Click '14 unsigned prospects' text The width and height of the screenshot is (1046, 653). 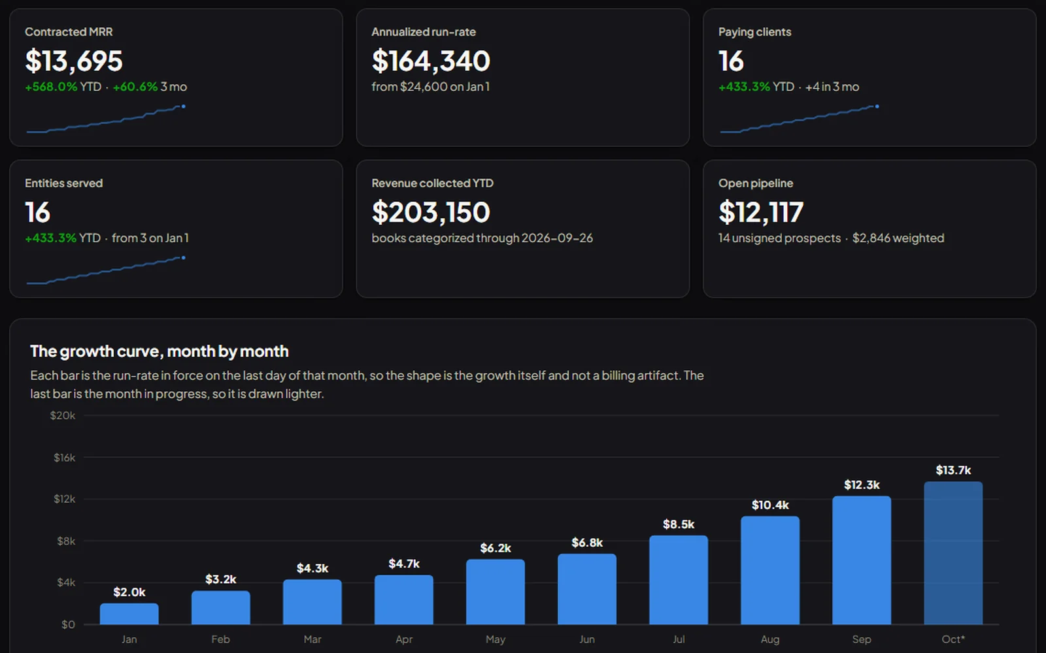click(x=779, y=238)
